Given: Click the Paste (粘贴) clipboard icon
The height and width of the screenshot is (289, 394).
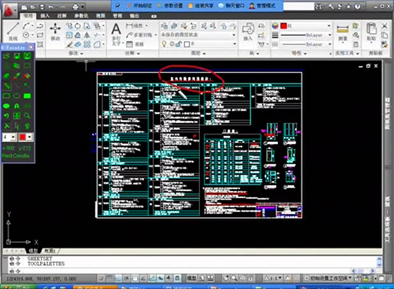Looking at the screenshot, I should [x=371, y=31].
